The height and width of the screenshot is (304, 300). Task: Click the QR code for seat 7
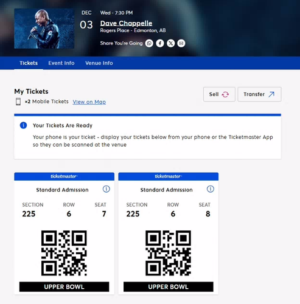point(64,253)
